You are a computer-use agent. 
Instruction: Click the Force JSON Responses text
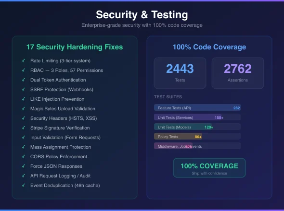pos(56,166)
